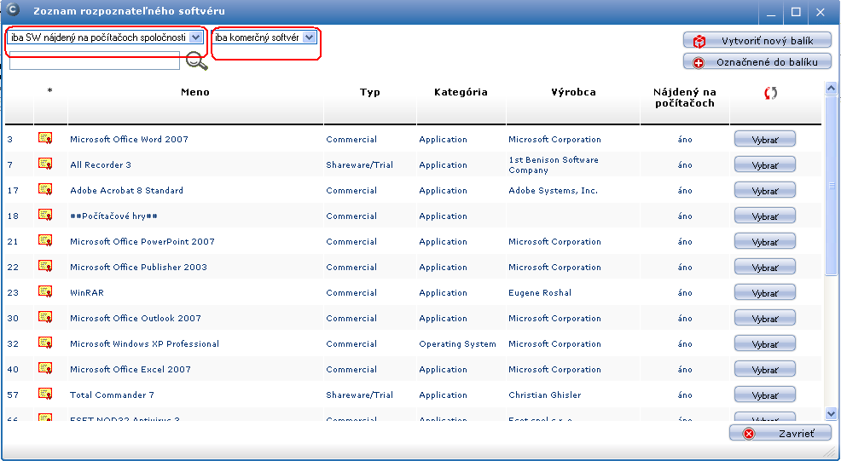
Task: Click license icon for Microsoft Office Outlook 2007
Action: click(45, 317)
